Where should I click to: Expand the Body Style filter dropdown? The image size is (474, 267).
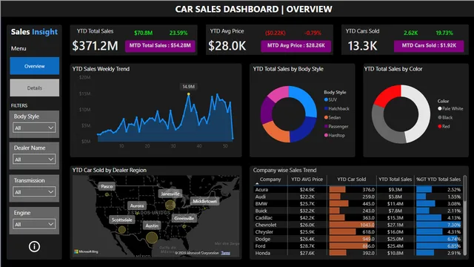click(34, 128)
